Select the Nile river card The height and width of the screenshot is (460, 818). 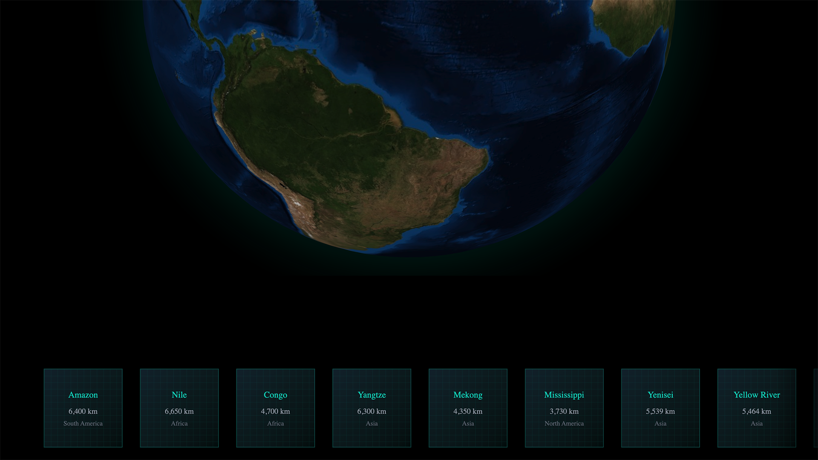click(179, 407)
